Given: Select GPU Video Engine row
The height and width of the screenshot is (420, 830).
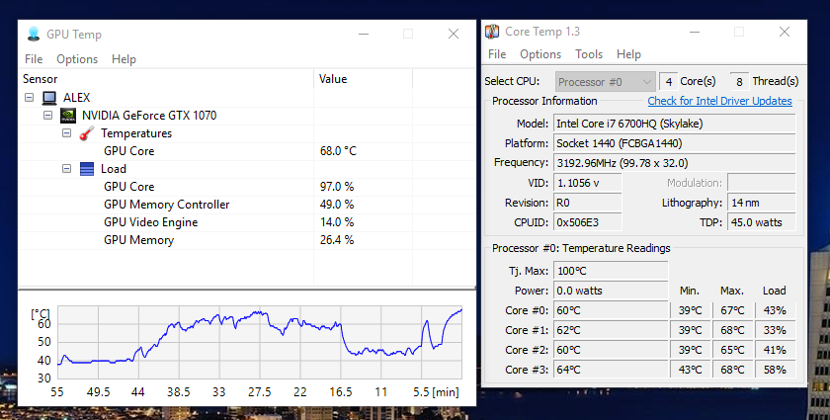Looking at the screenshot, I should tap(247, 222).
